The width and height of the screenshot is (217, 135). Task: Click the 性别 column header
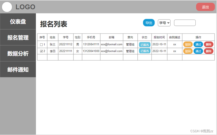78,37
